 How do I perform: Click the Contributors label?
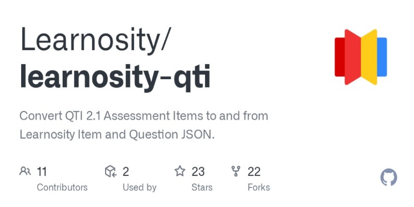coord(62,187)
